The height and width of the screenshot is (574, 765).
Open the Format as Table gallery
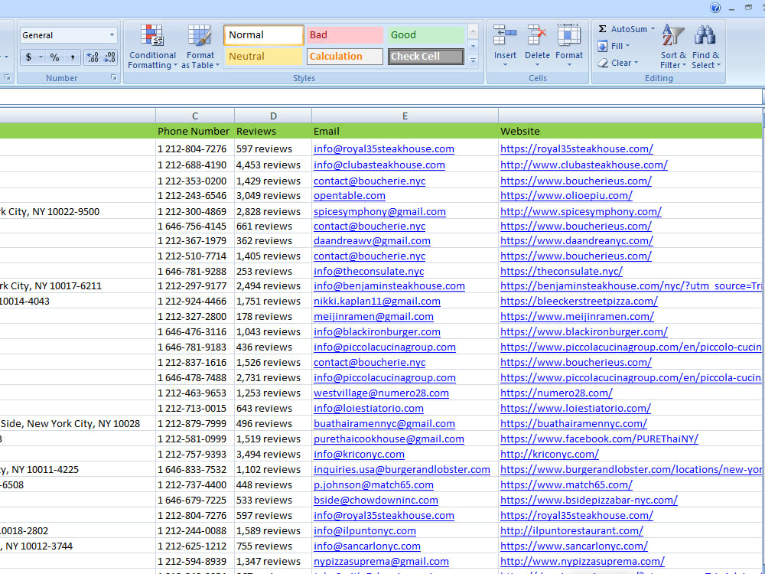tap(200, 46)
